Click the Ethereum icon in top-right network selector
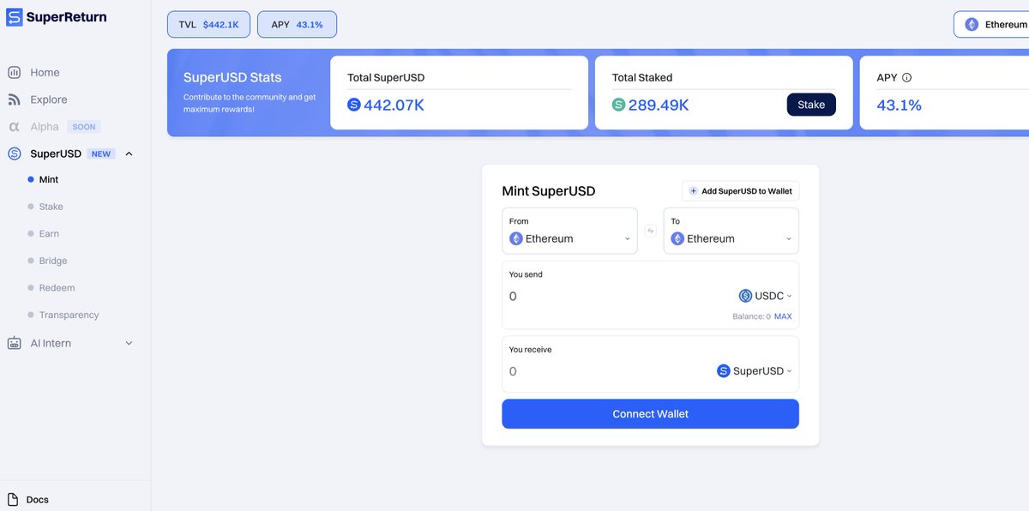Viewport: 1029px width, 511px height. (x=972, y=25)
